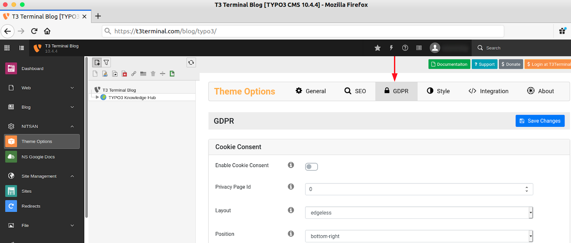Viewport: 571px width, 243px height.
Task: Click the TYPO3 module grid menu icon
Action: click(x=7, y=48)
